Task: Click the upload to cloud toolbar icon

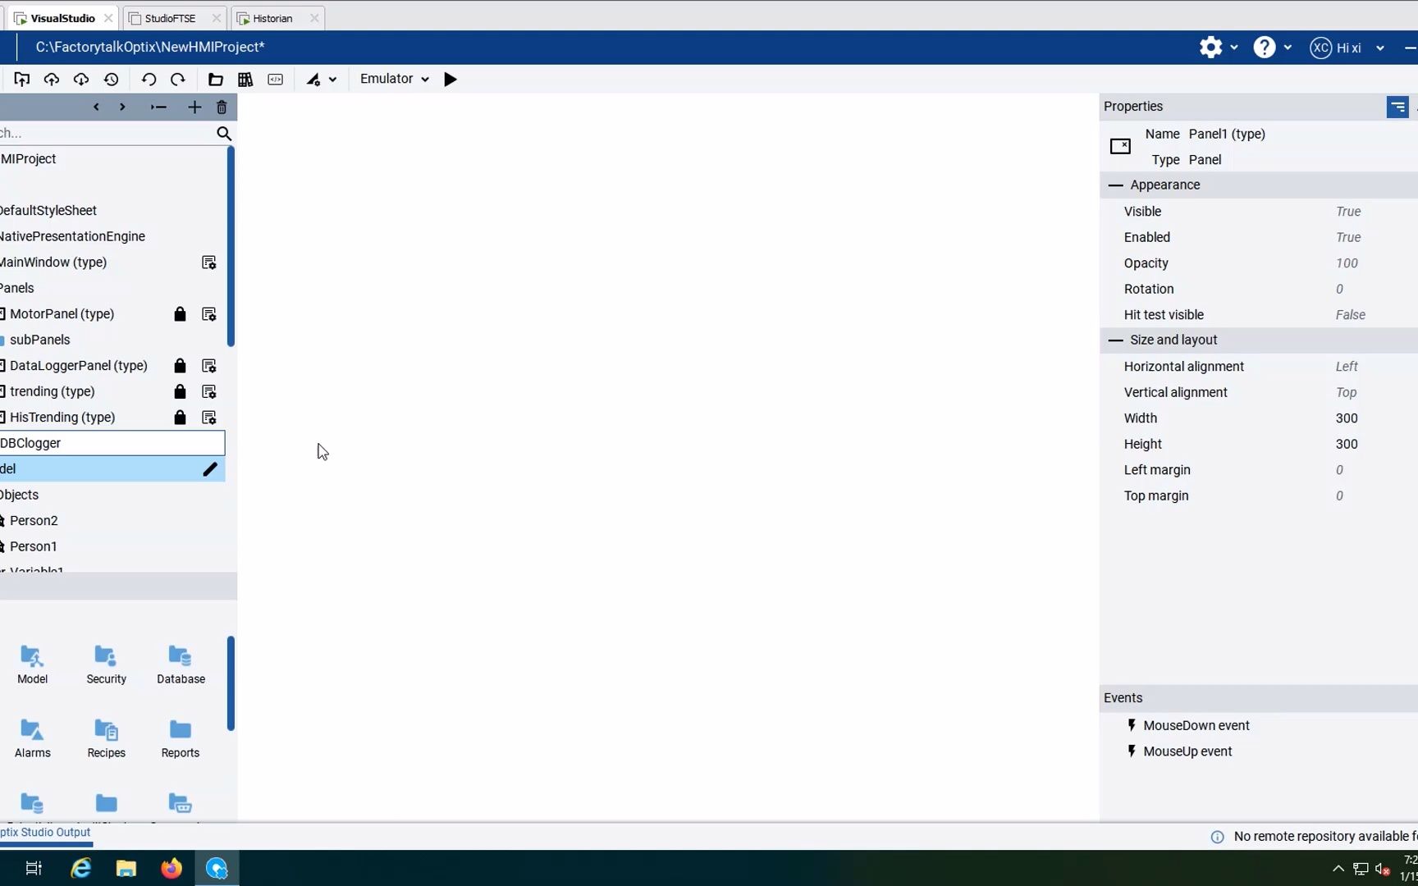Action: click(x=52, y=80)
